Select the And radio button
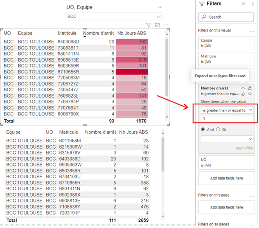259x228 pixels. 203,129
